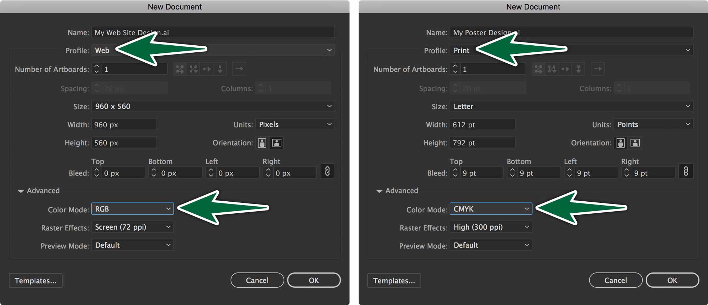This screenshot has width=708, height=305.
Task: Toggle bleed link icon in Print dialog
Action: 686,172
